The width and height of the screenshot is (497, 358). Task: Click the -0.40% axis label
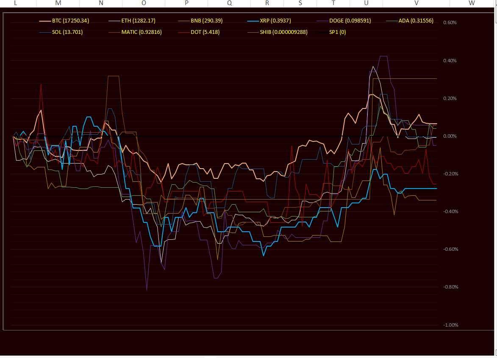coord(450,211)
